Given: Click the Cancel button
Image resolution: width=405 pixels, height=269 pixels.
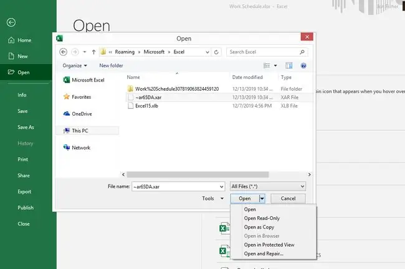Looking at the screenshot, I should (x=288, y=198).
